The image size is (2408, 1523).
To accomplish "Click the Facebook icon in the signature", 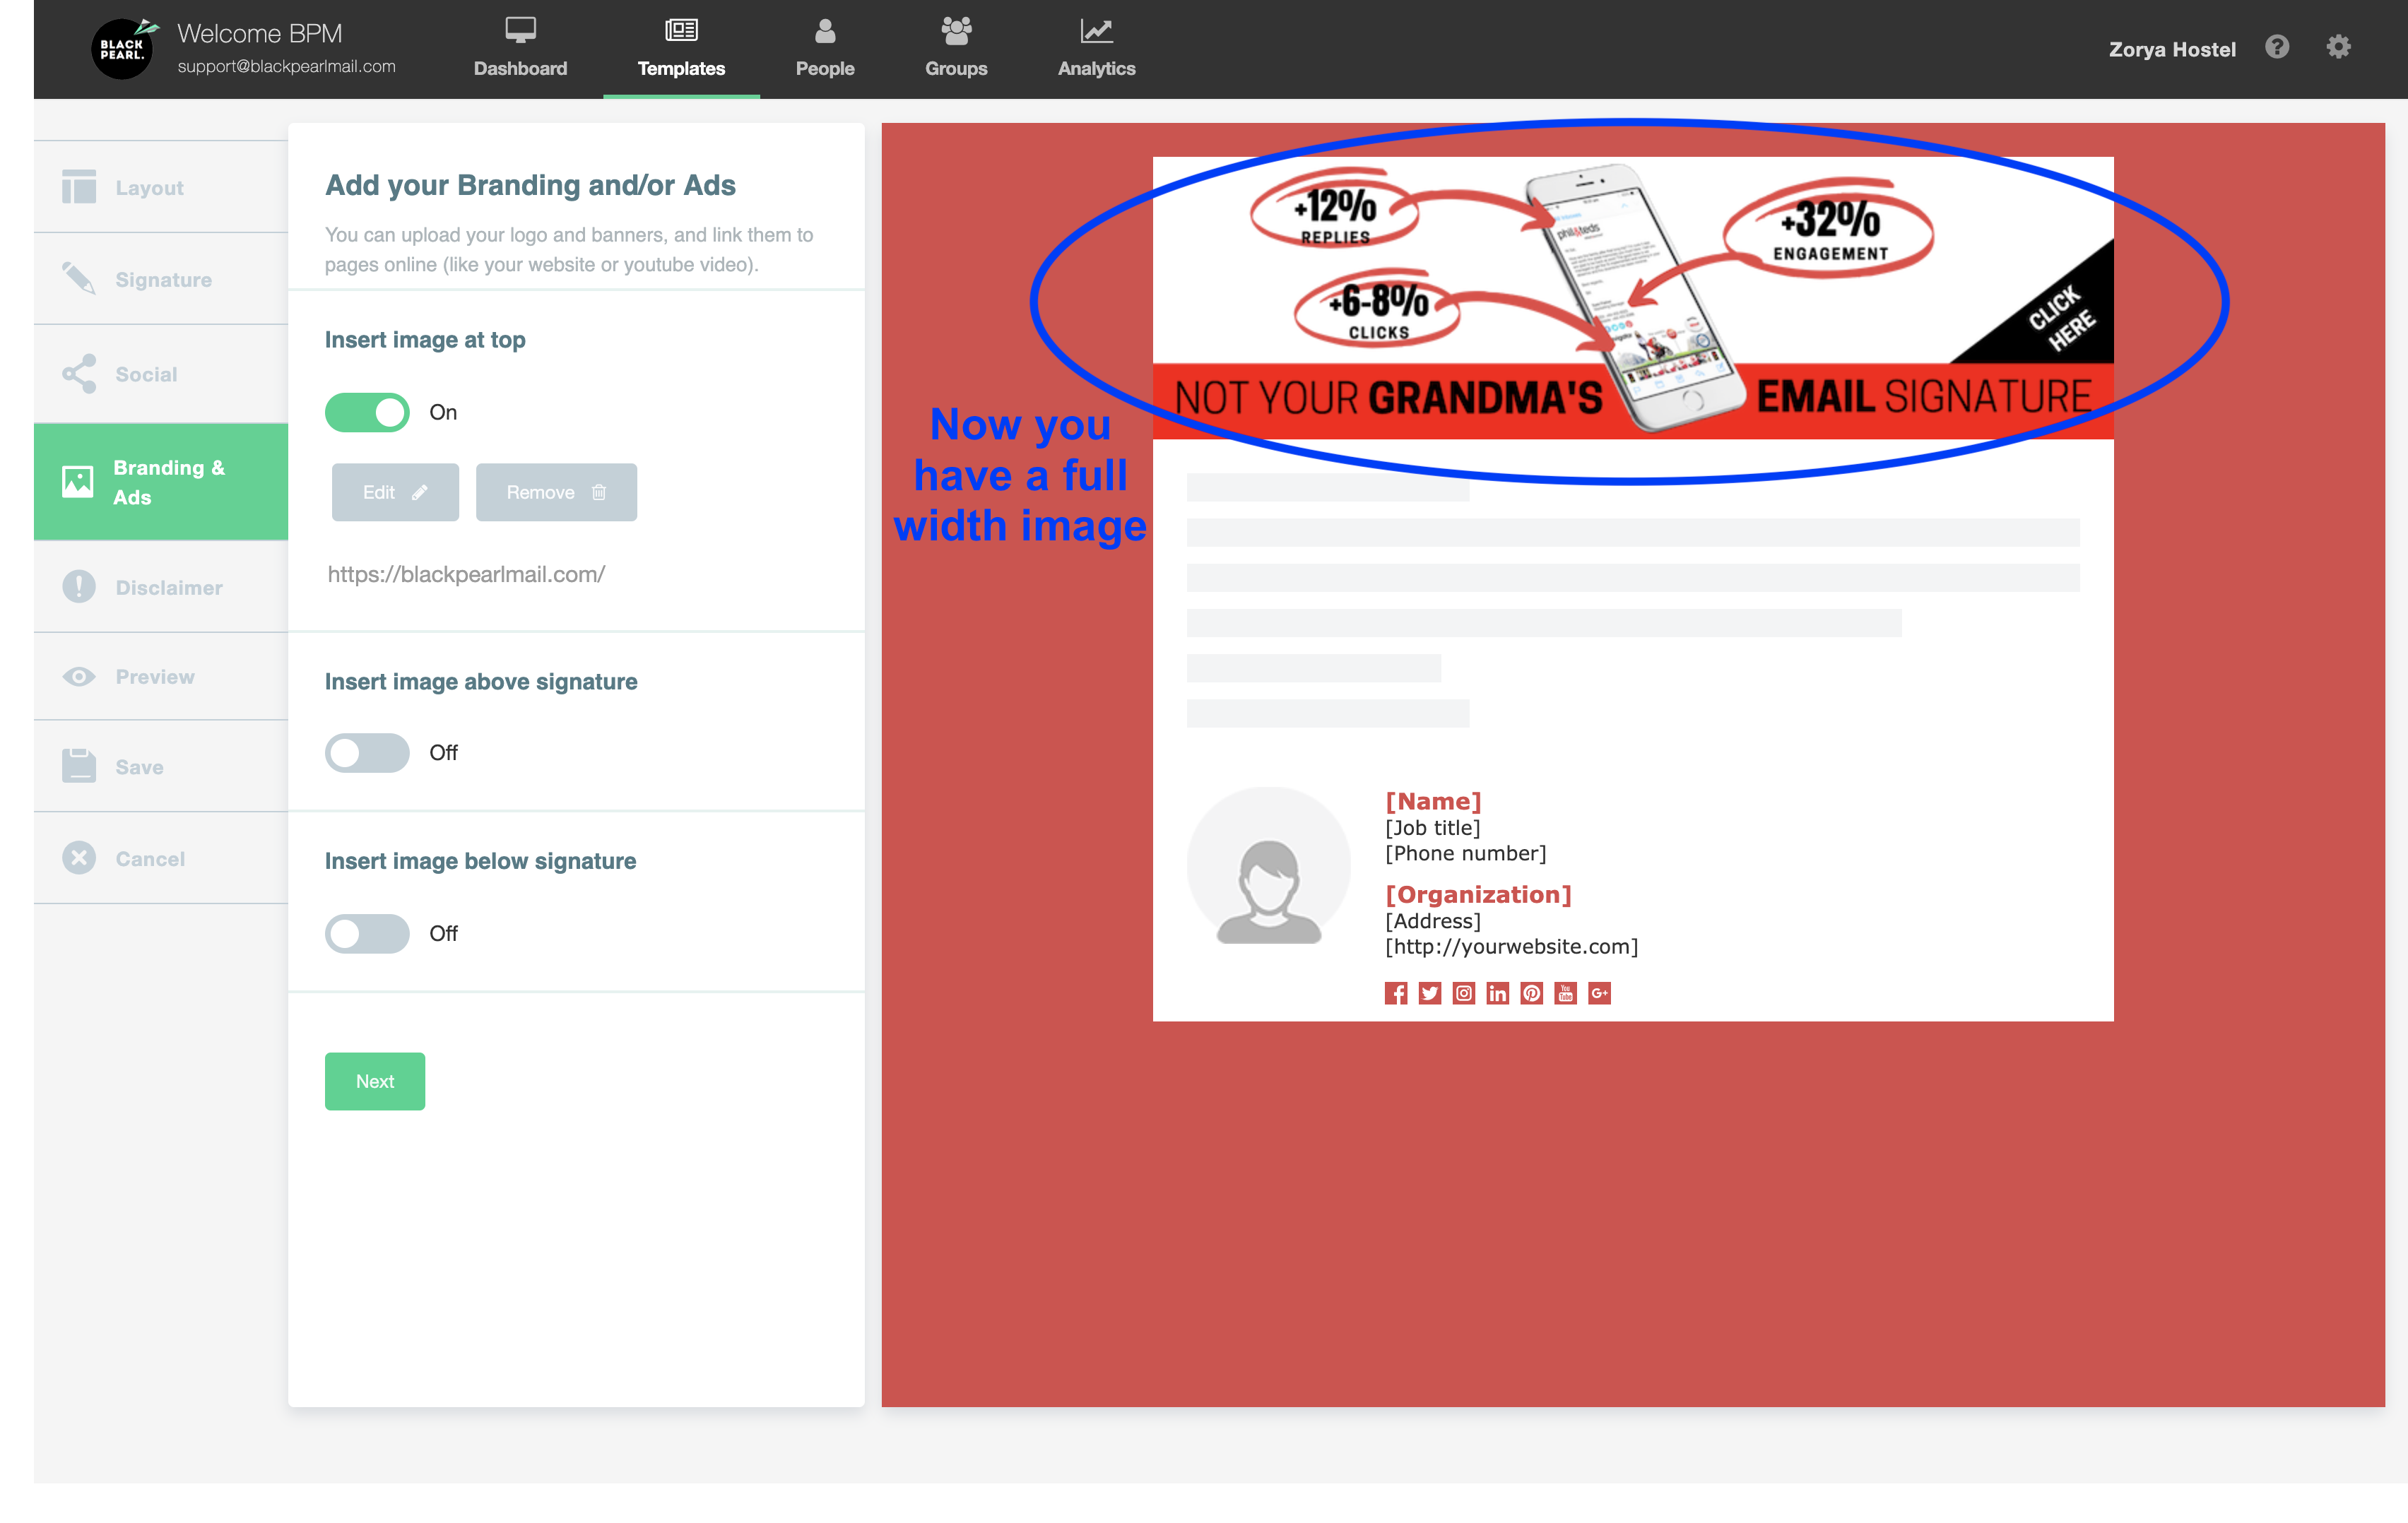I will point(1396,993).
